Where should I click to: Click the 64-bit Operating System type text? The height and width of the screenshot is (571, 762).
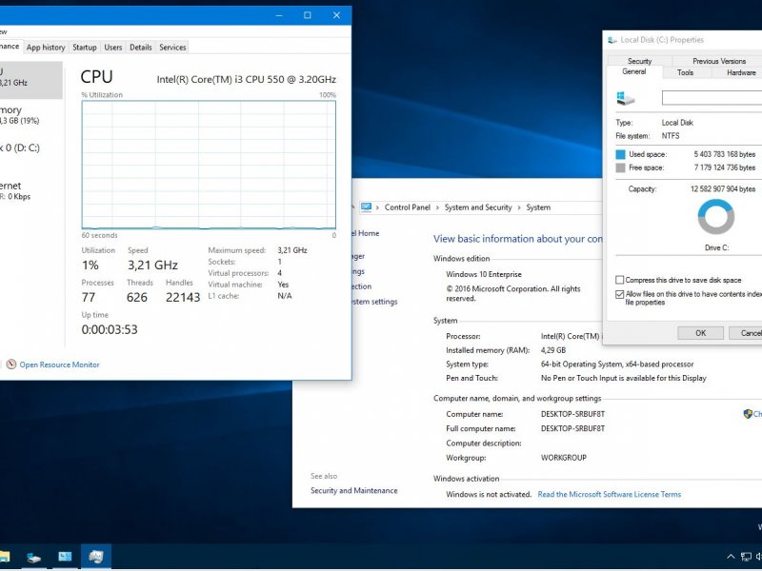tap(617, 364)
